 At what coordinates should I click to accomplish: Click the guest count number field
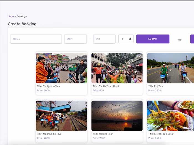click(x=123, y=39)
